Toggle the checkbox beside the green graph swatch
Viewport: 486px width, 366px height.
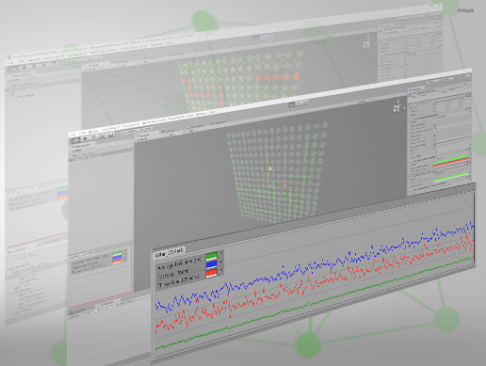coord(220,253)
